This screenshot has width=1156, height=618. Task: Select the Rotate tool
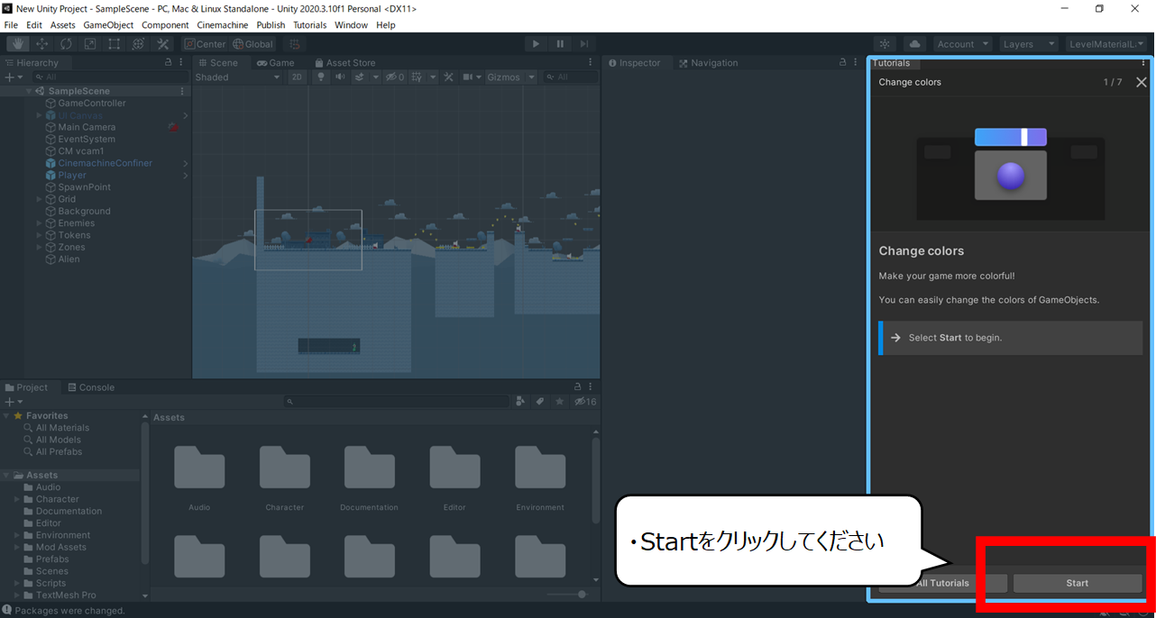(x=67, y=43)
